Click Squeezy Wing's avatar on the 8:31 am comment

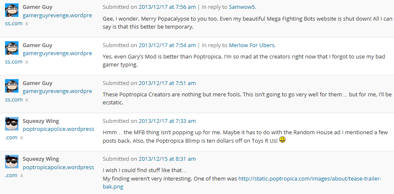pos(12,162)
